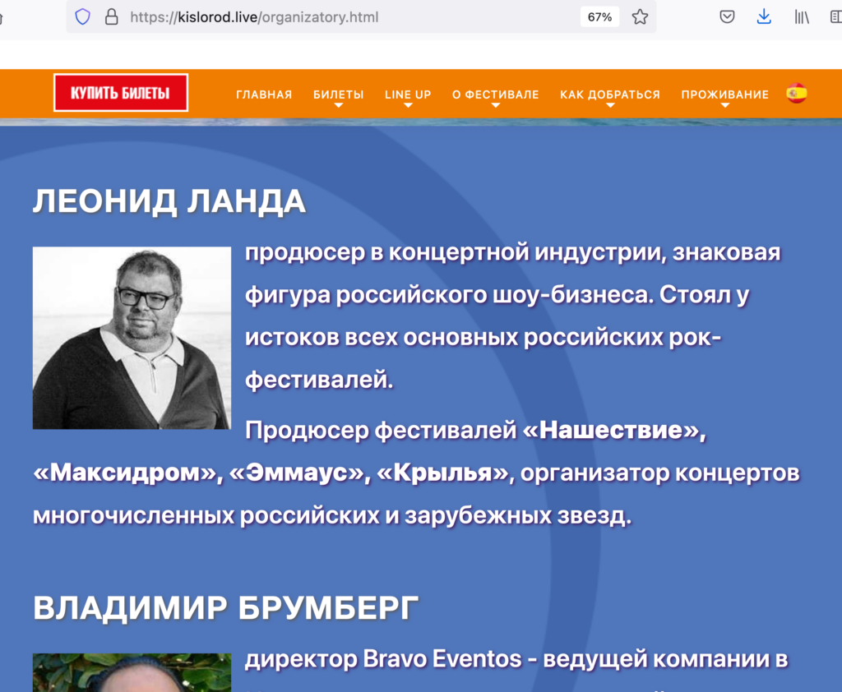Open the Firefox downloads panel
Viewport: 842px width, 692px height.
pos(764,17)
